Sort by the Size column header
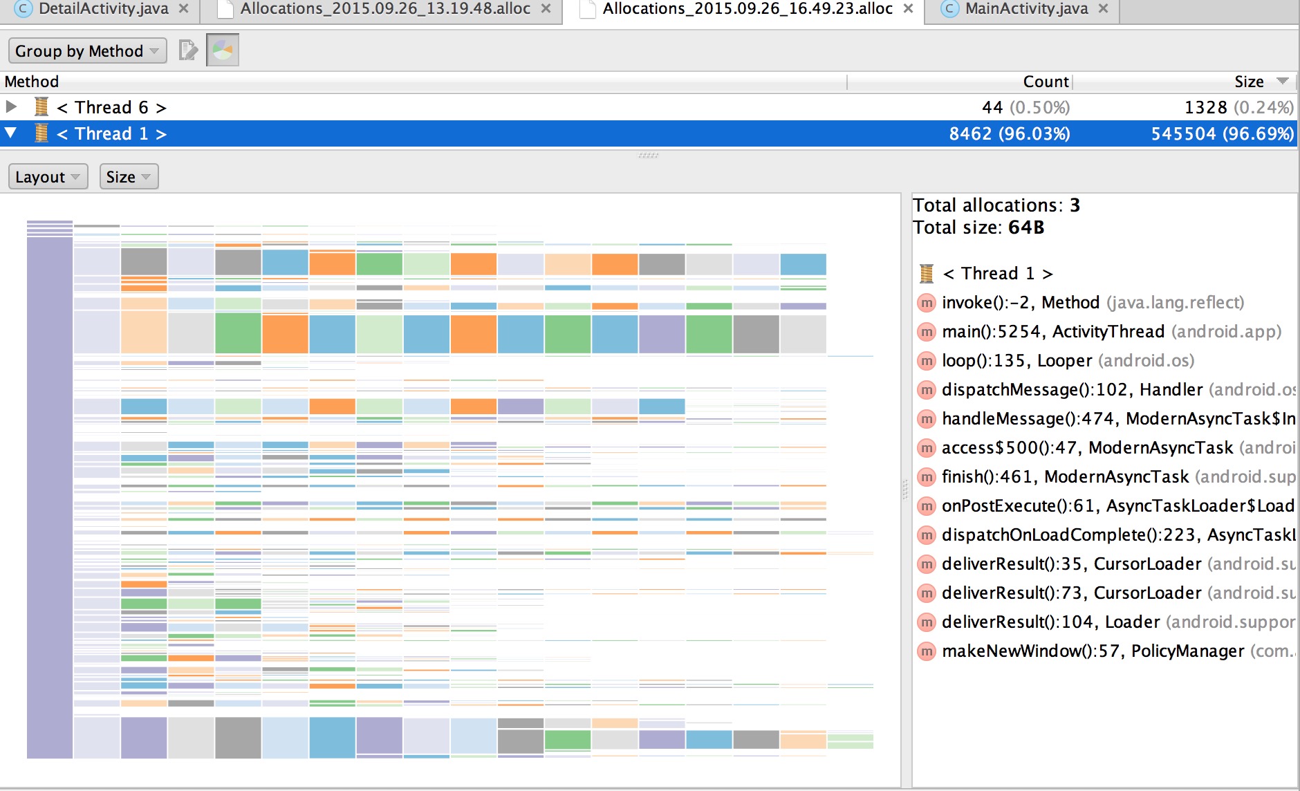 [x=1185, y=82]
